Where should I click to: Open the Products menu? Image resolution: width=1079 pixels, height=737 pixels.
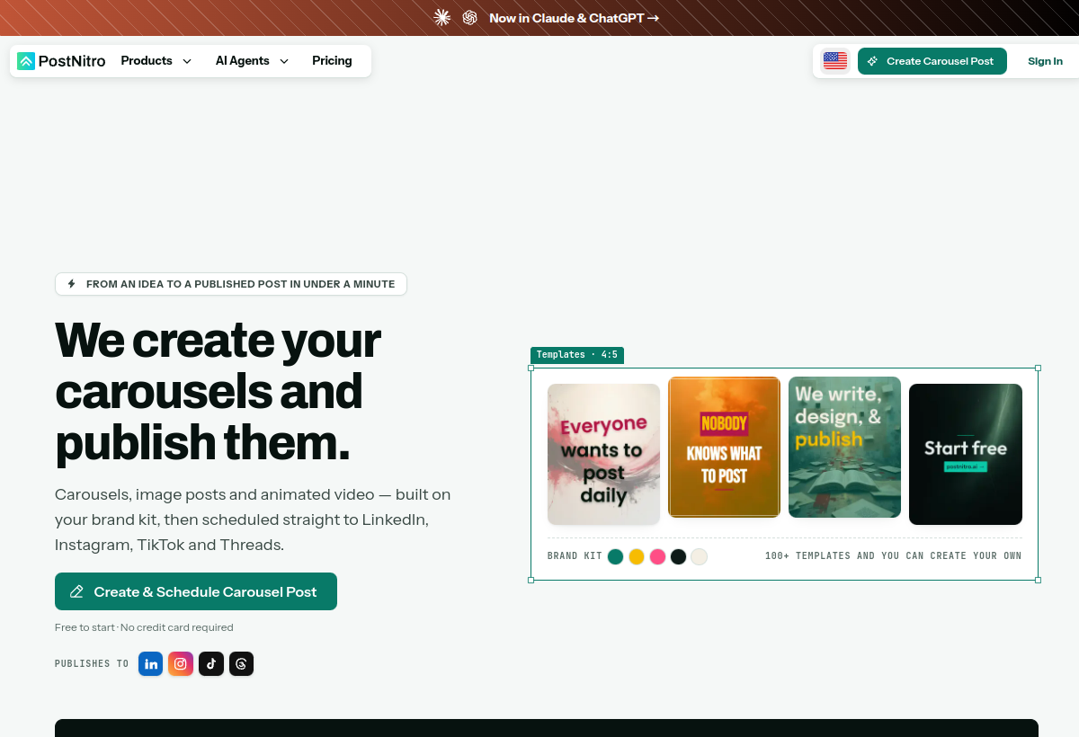(156, 61)
